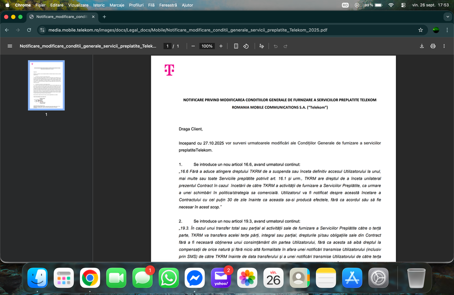Select the draw annotation tool

click(x=261, y=46)
